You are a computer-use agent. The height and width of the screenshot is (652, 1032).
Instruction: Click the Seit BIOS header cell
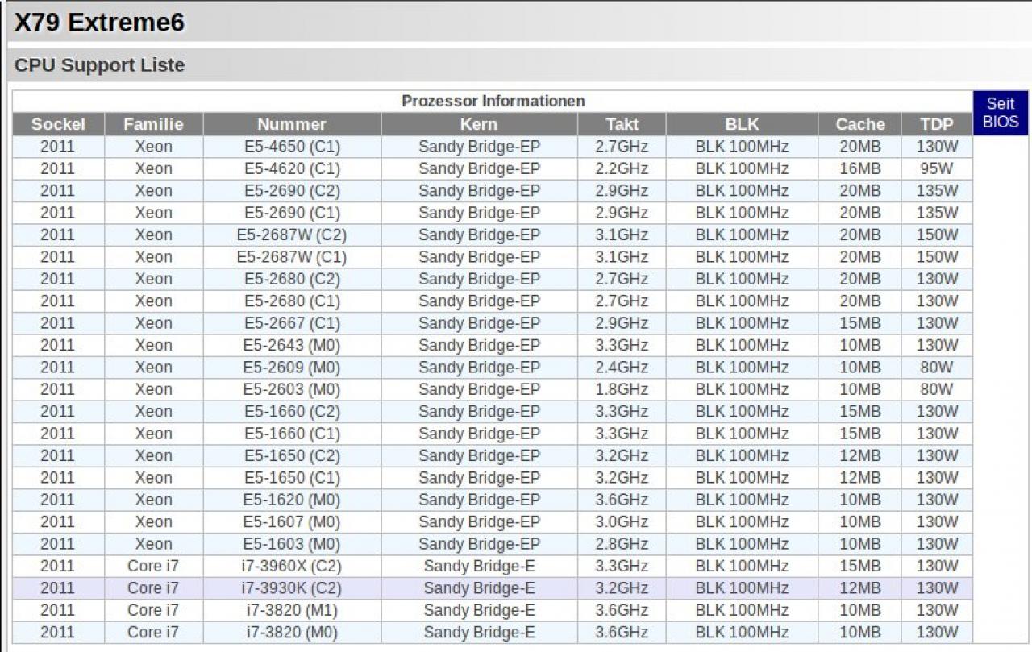tap(1001, 113)
